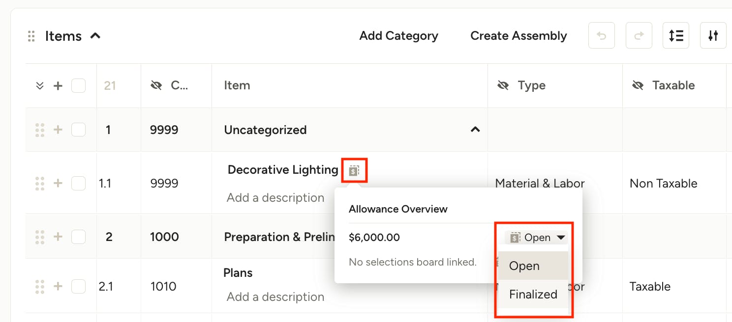Toggle visibility of the Type column
Screen dimensions: 732x322
click(x=503, y=85)
